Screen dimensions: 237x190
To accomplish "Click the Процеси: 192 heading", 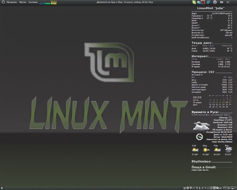I will coord(203,72).
